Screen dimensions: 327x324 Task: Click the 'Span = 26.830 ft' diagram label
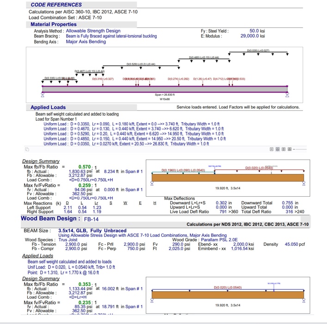pyautogui.click(x=165, y=94)
